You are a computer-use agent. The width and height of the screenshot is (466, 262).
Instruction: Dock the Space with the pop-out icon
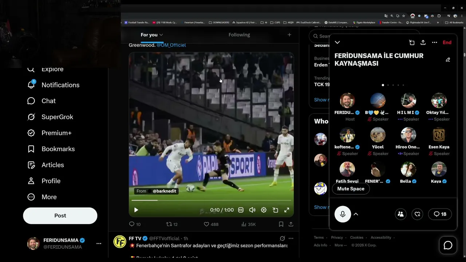pyautogui.click(x=412, y=42)
